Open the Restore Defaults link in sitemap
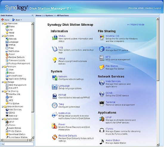The image size is (164, 147). click(68, 136)
